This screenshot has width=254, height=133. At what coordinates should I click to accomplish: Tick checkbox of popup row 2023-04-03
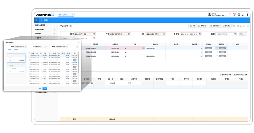tap(29, 83)
